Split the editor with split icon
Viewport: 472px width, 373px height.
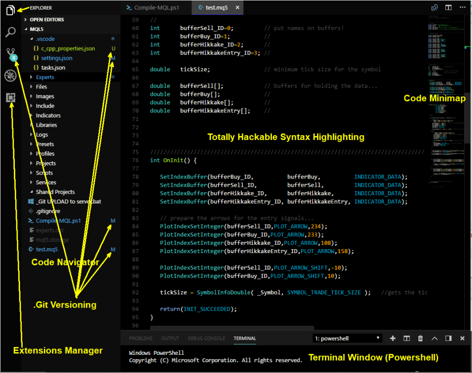coord(448,7)
